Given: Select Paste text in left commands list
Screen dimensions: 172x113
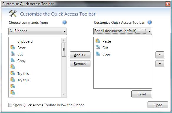Looking at the screenshot, I should (x=21, y=48).
